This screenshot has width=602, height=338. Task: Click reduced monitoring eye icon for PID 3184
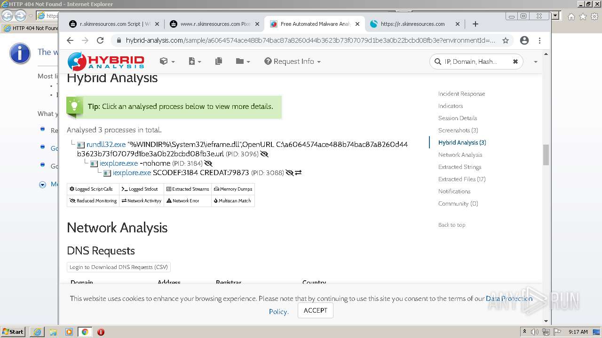click(x=208, y=163)
